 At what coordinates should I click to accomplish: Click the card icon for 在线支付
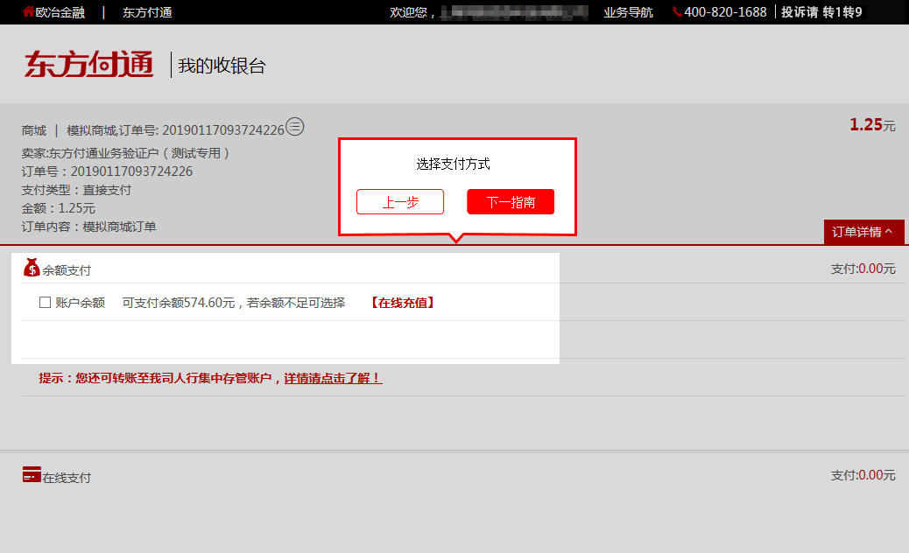click(x=32, y=474)
